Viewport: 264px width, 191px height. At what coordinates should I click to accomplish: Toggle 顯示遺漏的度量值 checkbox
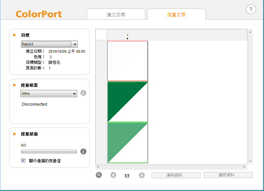23,161
